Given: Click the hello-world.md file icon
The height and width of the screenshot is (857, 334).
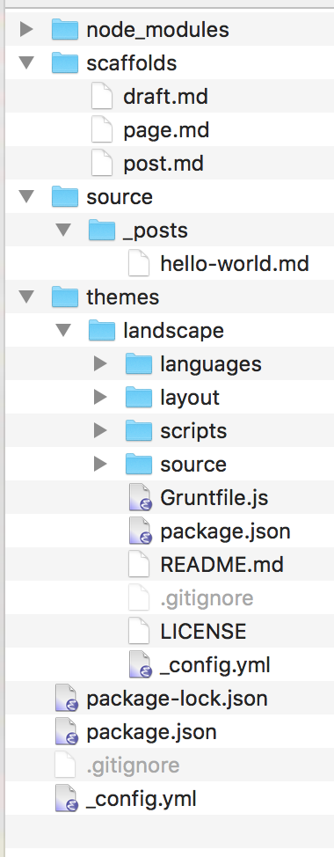Looking at the screenshot, I should point(139,263).
